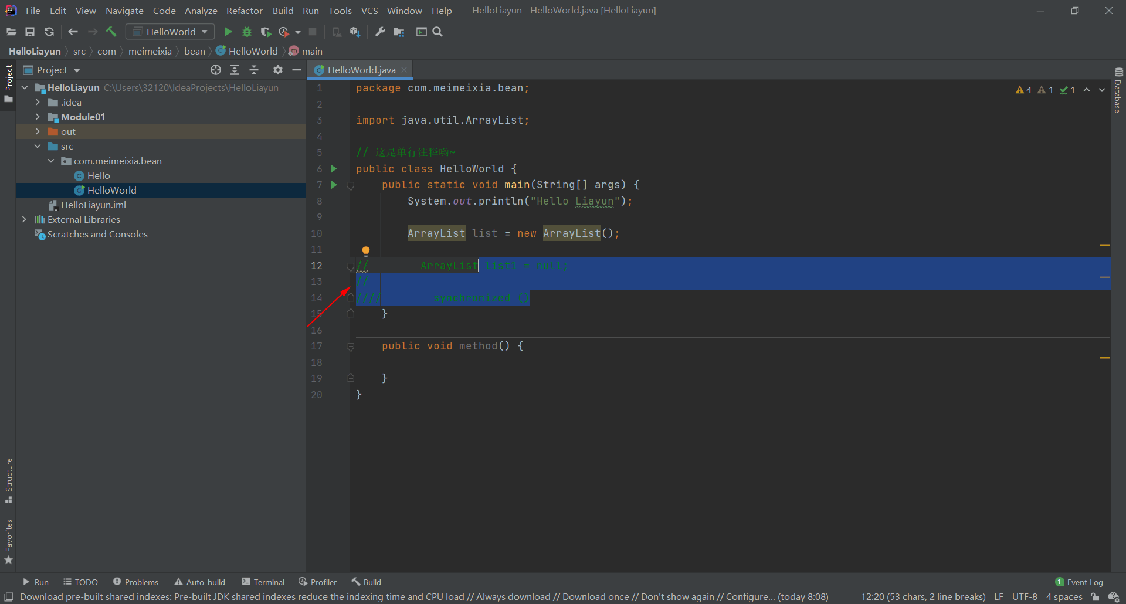Click Select Opened File target icon
This screenshot has height=604, width=1126.
pyautogui.click(x=216, y=70)
